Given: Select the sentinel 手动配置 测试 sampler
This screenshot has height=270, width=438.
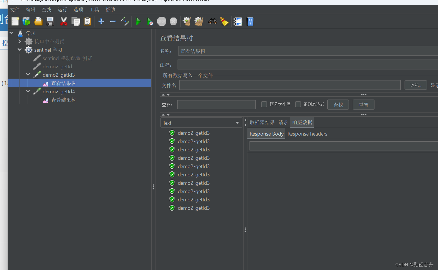Looking at the screenshot, I should click(67, 58).
